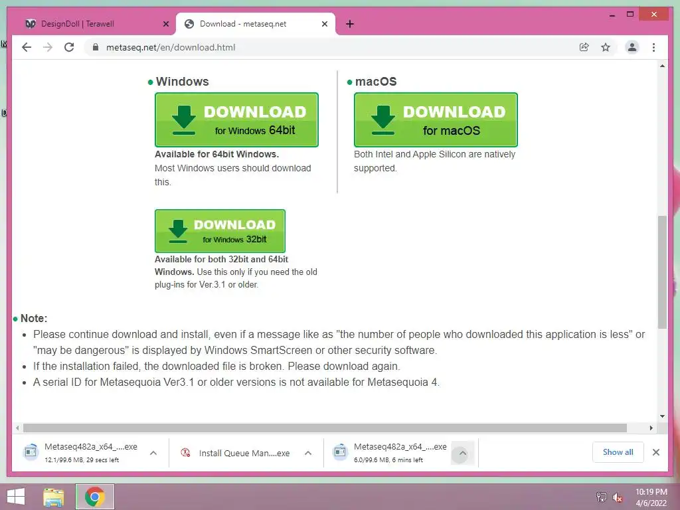Click the address bar URL
The height and width of the screenshot is (510, 680).
tap(171, 47)
